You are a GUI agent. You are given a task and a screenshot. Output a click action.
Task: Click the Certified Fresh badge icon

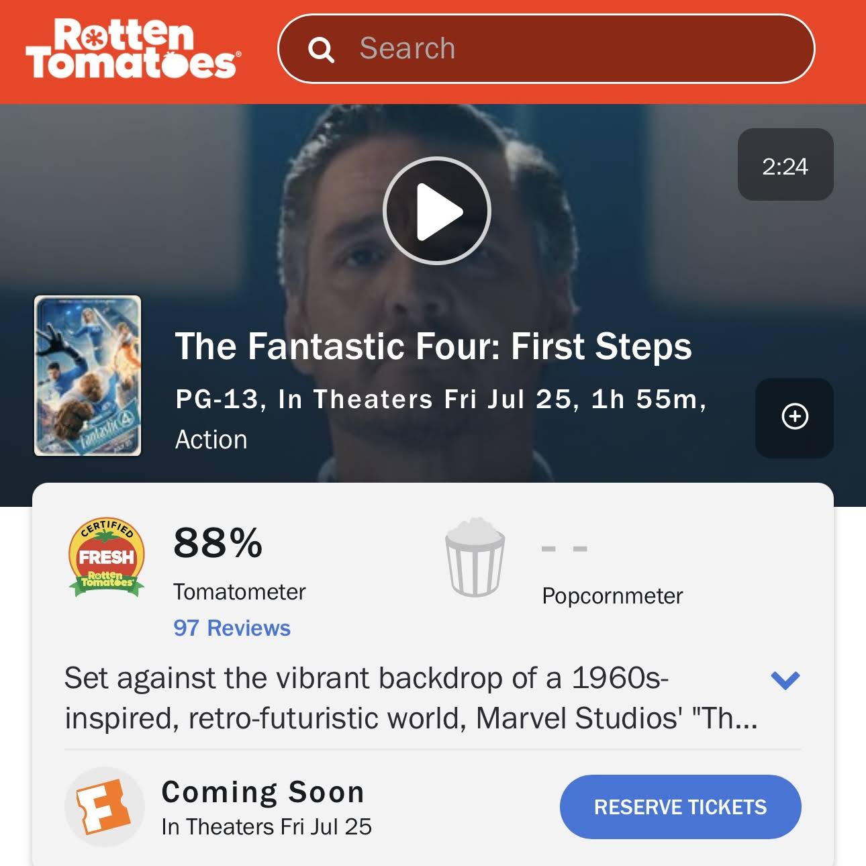[x=107, y=558]
